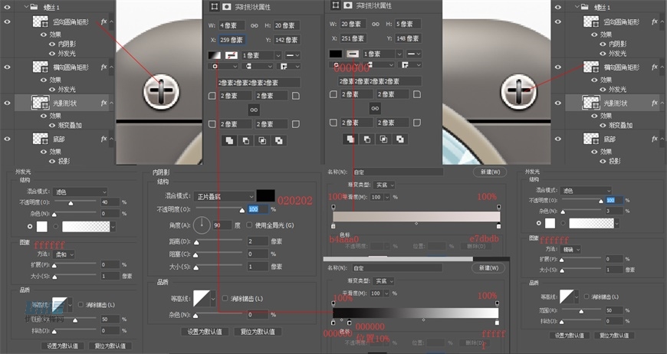667x354 pixels.
Task: Enable 使用全局光 (G) checkbox
Action: 249,225
